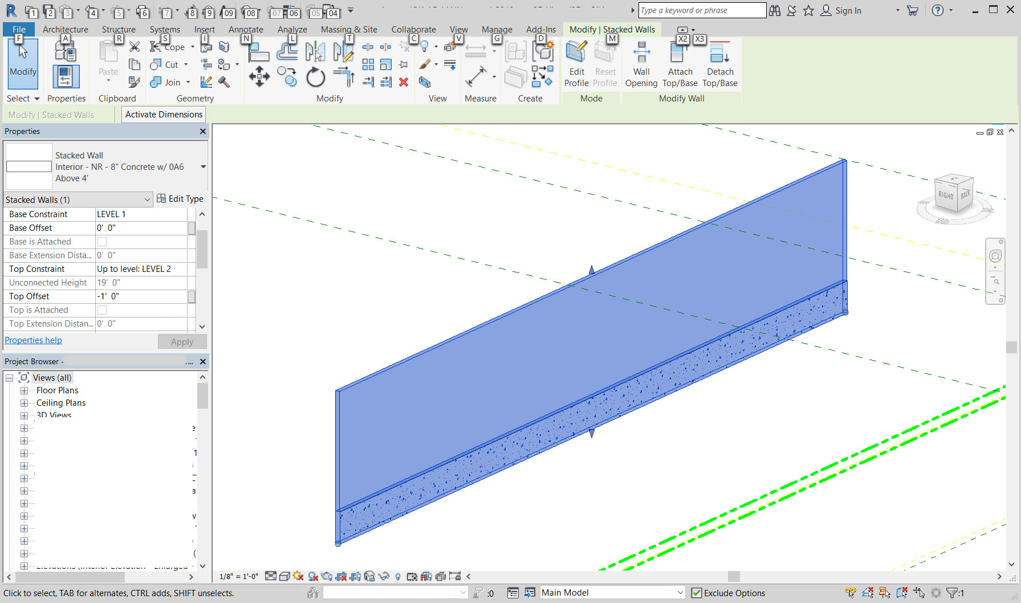Screen dimensions: 1021x603
Task: Open the wall type selector dropdown
Action: [203, 166]
